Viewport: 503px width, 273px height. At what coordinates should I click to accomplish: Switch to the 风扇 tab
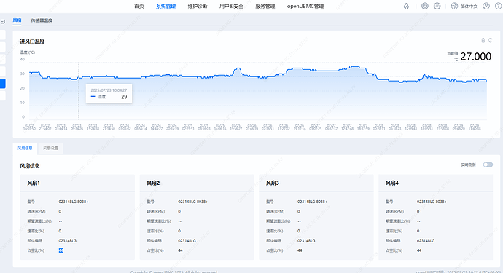coord(17,20)
